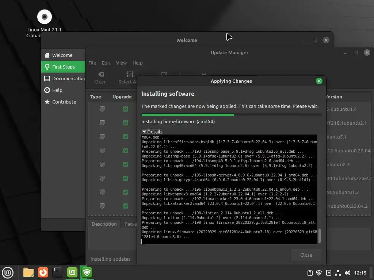This screenshot has width=374, height=280.
Task: Click the Refresh toolbar icon in Update Manager
Action: tap(164, 74)
